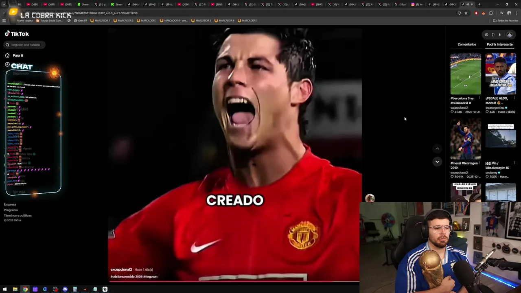Open the MARCADOR 3 bookmark

tap(147, 20)
